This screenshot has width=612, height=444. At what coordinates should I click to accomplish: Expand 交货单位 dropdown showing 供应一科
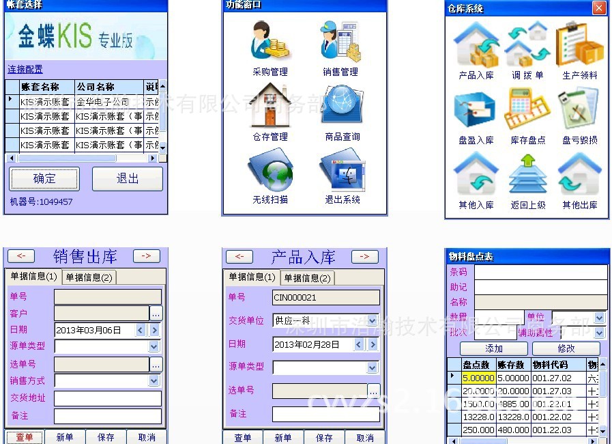[373, 320]
